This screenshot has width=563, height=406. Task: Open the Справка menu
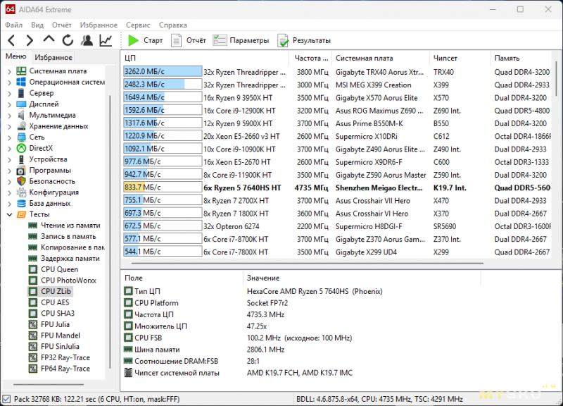pos(172,25)
